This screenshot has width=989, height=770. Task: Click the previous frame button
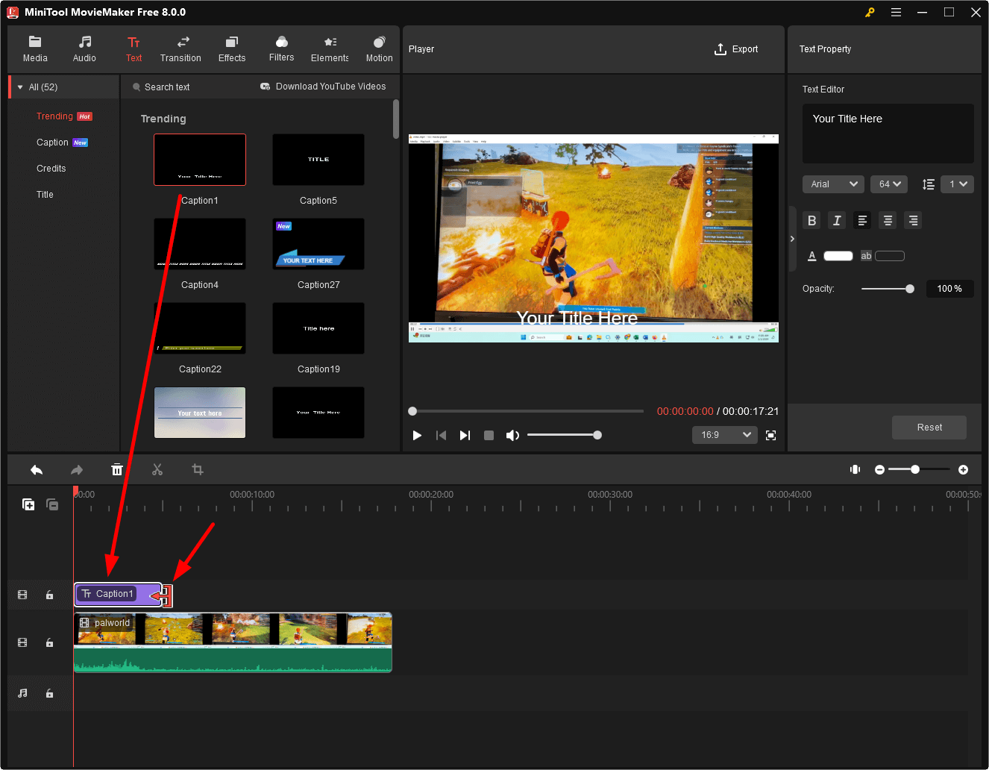[441, 435]
